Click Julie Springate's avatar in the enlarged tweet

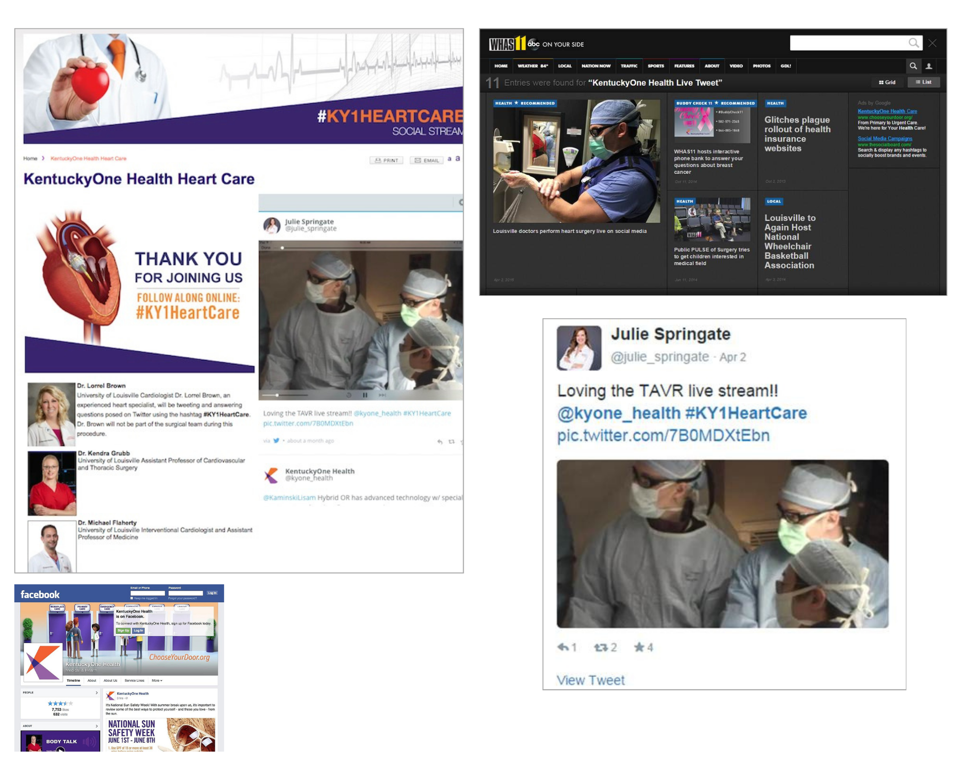(579, 348)
